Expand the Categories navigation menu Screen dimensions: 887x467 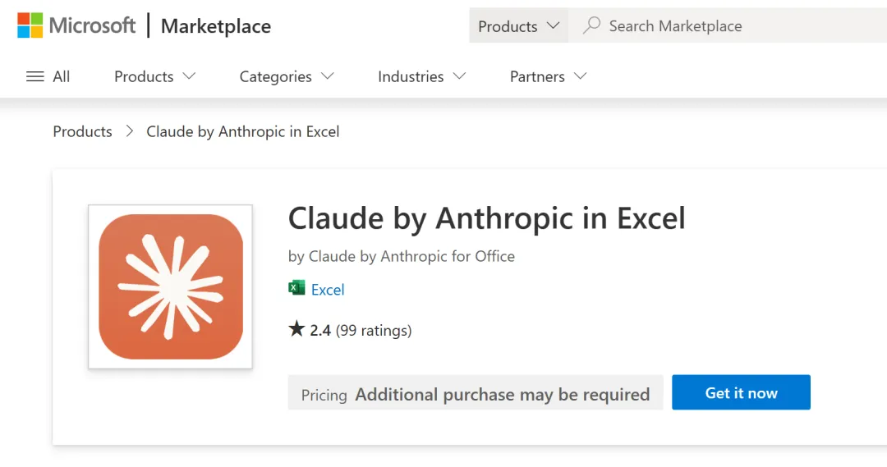pos(287,76)
